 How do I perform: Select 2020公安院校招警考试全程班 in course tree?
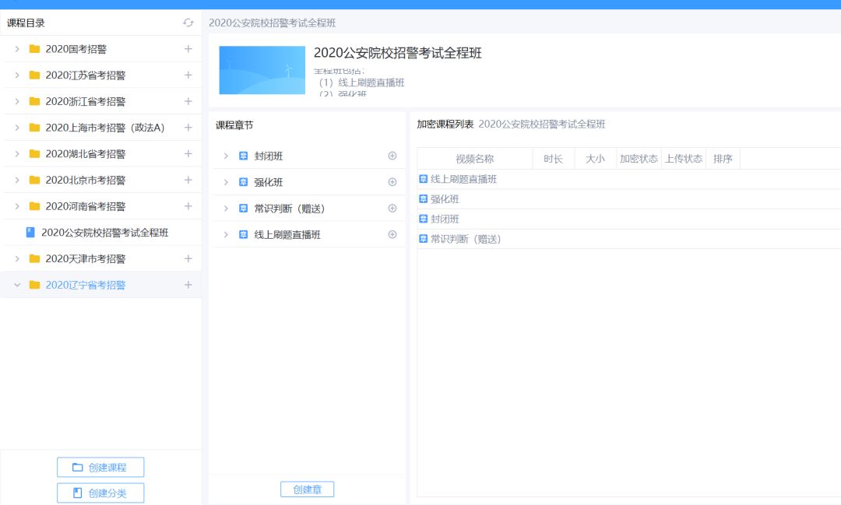[x=104, y=233]
